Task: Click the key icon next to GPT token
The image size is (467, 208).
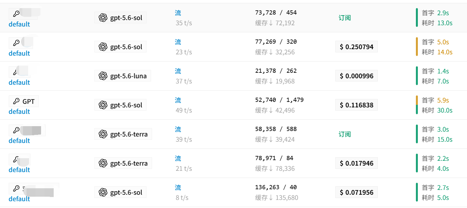Action: [16, 101]
